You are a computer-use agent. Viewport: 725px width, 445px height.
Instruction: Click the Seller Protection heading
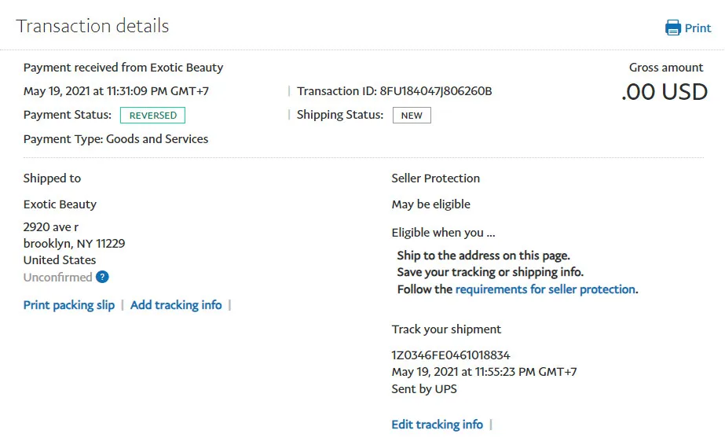click(x=436, y=178)
